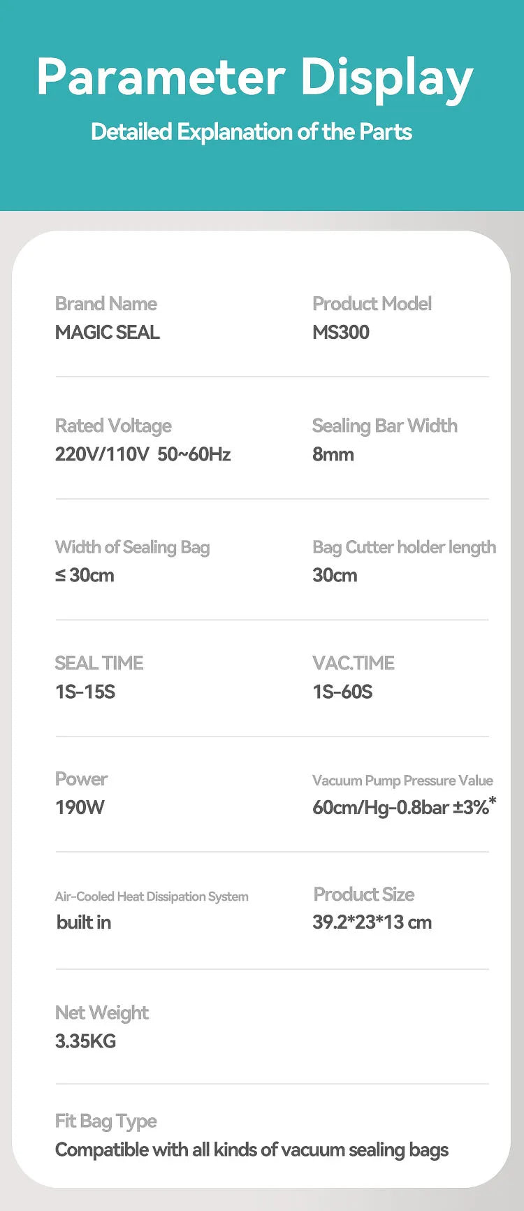
Task: Click the Parameter Display heading
Action: pyautogui.click(x=255, y=77)
